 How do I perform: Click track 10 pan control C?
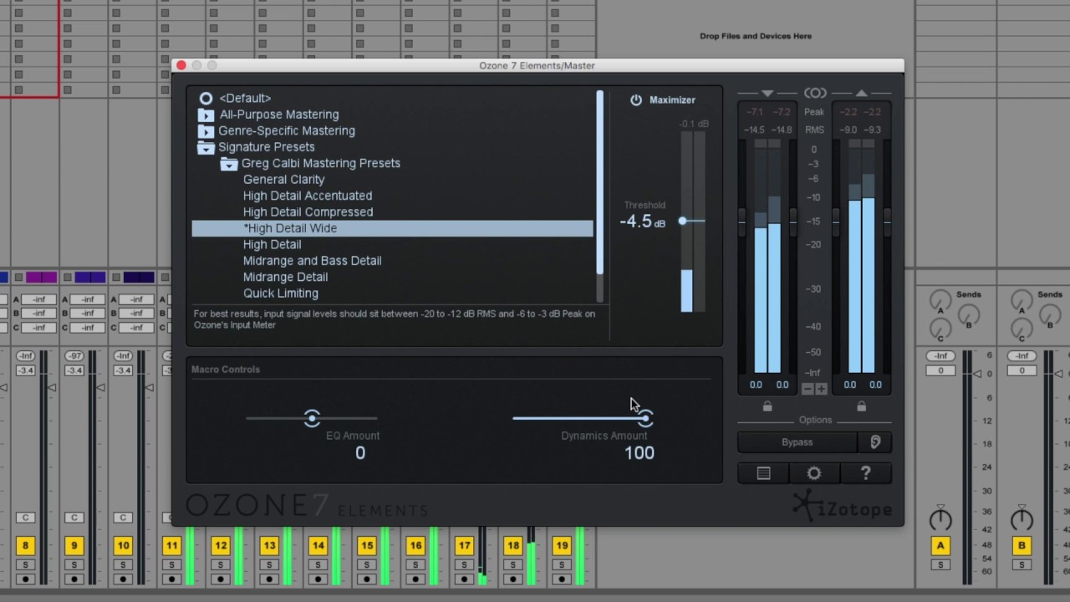tap(123, 518)
